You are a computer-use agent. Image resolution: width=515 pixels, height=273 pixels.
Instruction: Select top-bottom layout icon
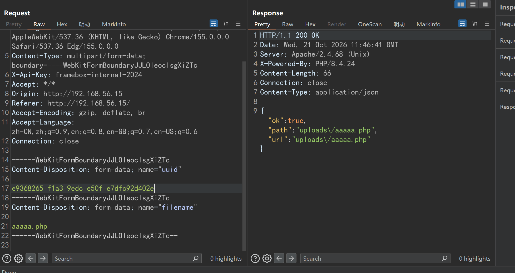point(473,4)
